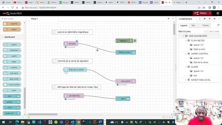Viewport: 222px width, 125px height.
Task: Click the filter nodes search field
Action: click(x=14, y=19)
